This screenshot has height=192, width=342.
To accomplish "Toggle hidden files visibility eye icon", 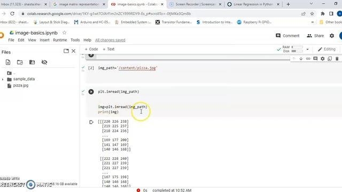I will (44, 62).
